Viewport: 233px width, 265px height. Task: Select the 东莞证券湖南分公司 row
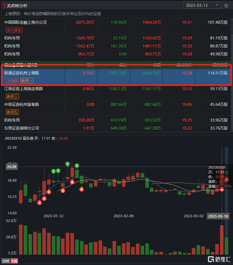click(x=116, y=128)
